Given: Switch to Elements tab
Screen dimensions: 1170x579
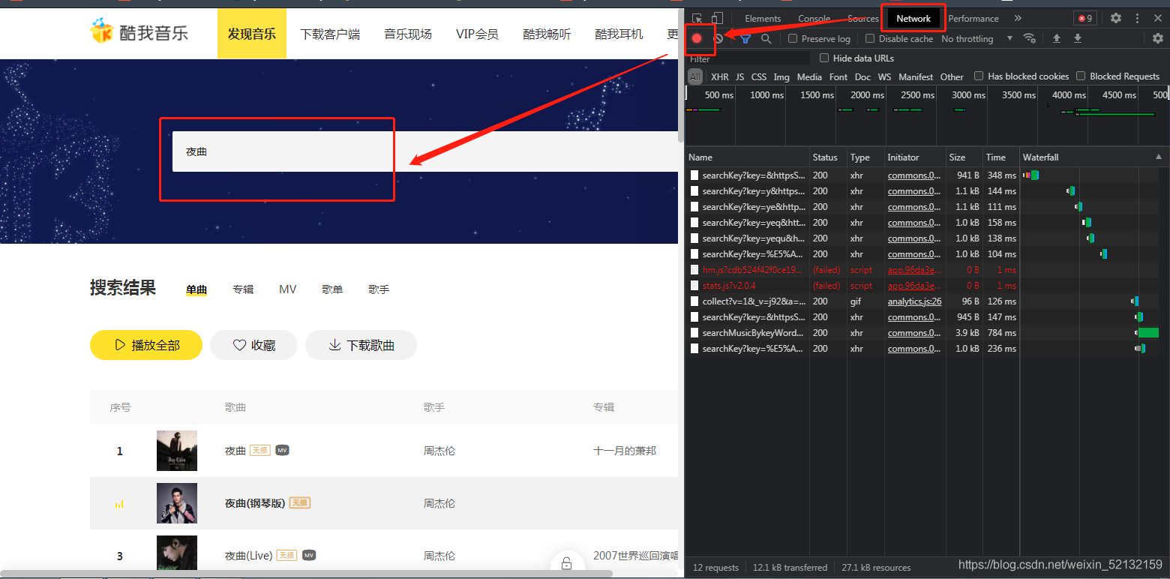Looking at the screenshot, I should (x=763, y=18).
